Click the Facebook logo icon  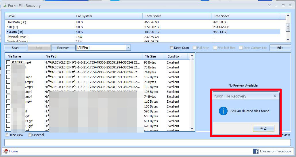point(256,151)
